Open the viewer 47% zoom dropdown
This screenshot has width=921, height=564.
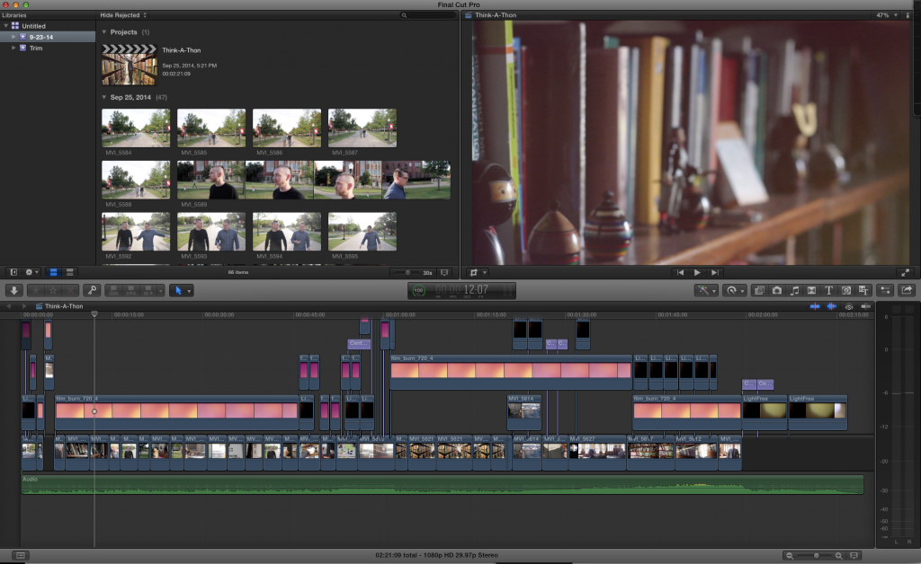(x=887, y=15)
